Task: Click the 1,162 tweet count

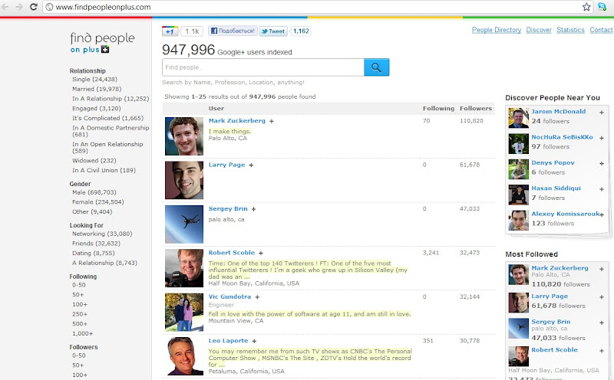Action: point(301,31)
